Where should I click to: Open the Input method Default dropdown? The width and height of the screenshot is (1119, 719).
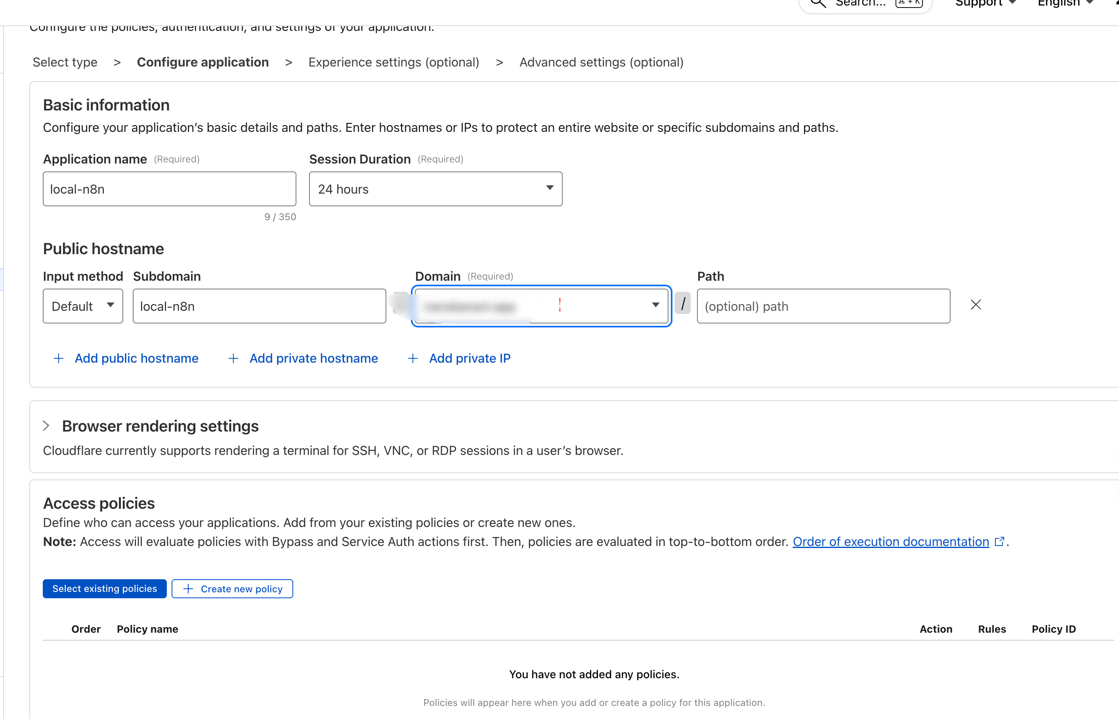tap(83, 306)
